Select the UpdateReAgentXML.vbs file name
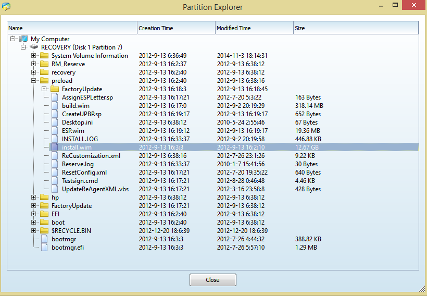 click(95, 189)
